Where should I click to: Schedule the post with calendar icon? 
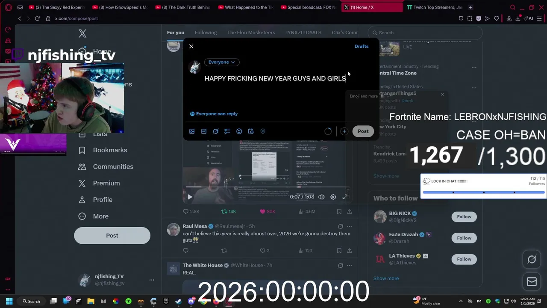point(251,131)
